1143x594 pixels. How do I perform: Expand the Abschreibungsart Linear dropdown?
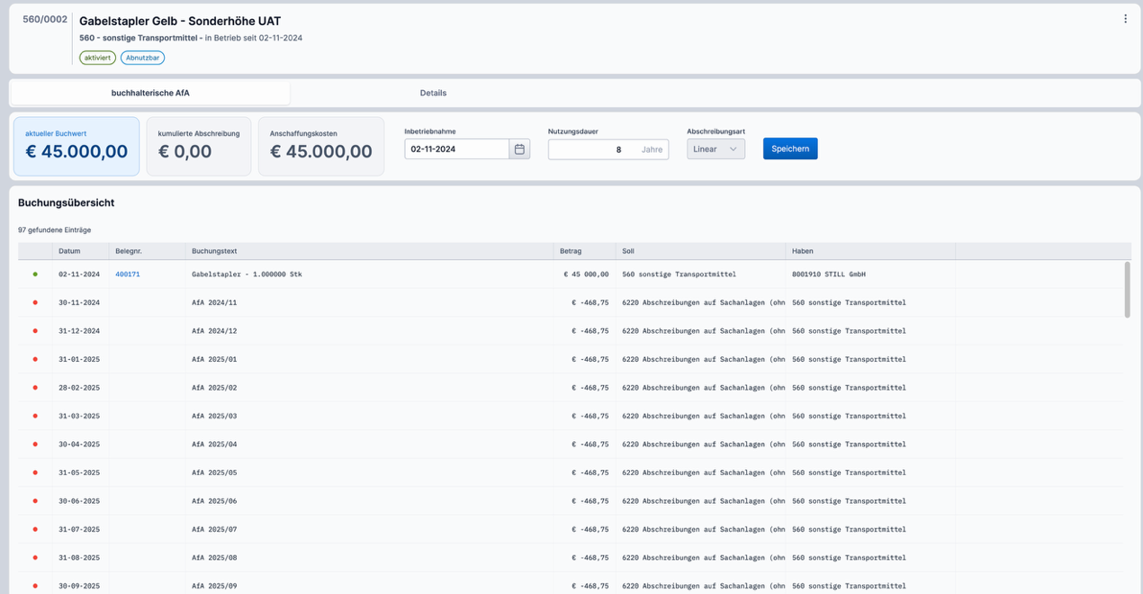coord(715,149)
